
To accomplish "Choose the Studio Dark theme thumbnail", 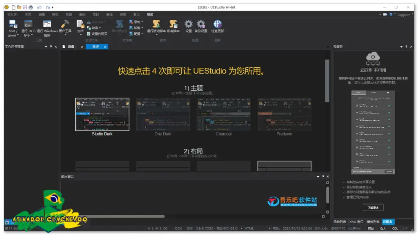I will coord(102,114).
